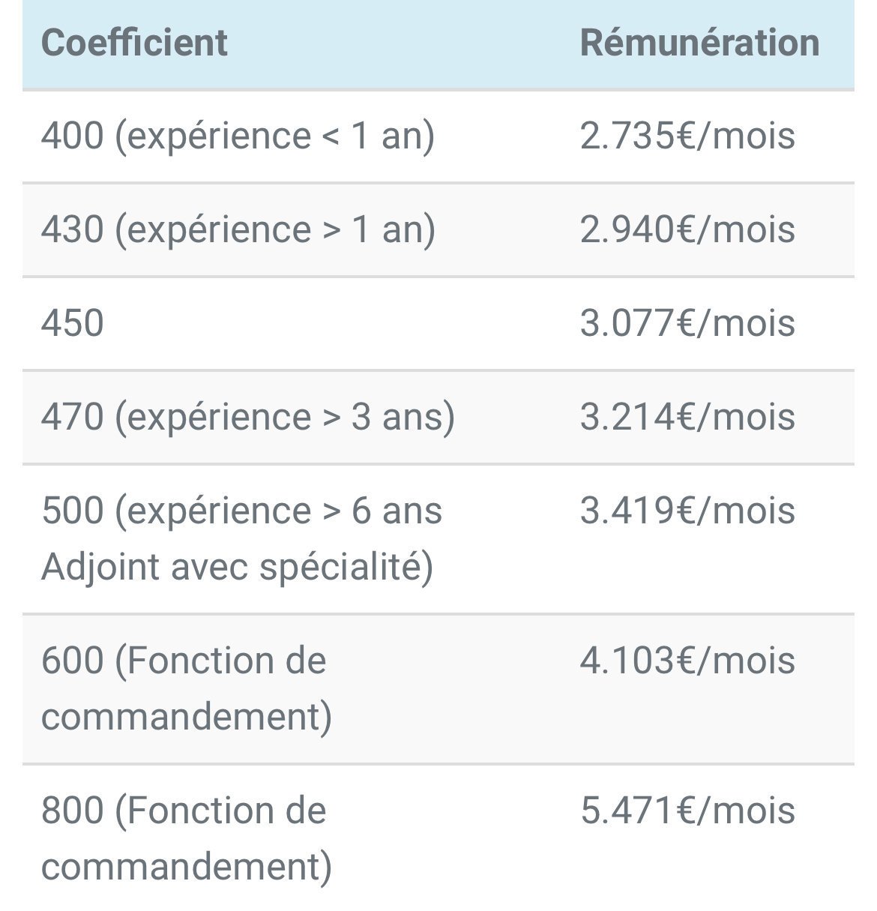Select the 3.214€/mois salary value
Viewport: 877px width, 911px height.
[687, 417]
